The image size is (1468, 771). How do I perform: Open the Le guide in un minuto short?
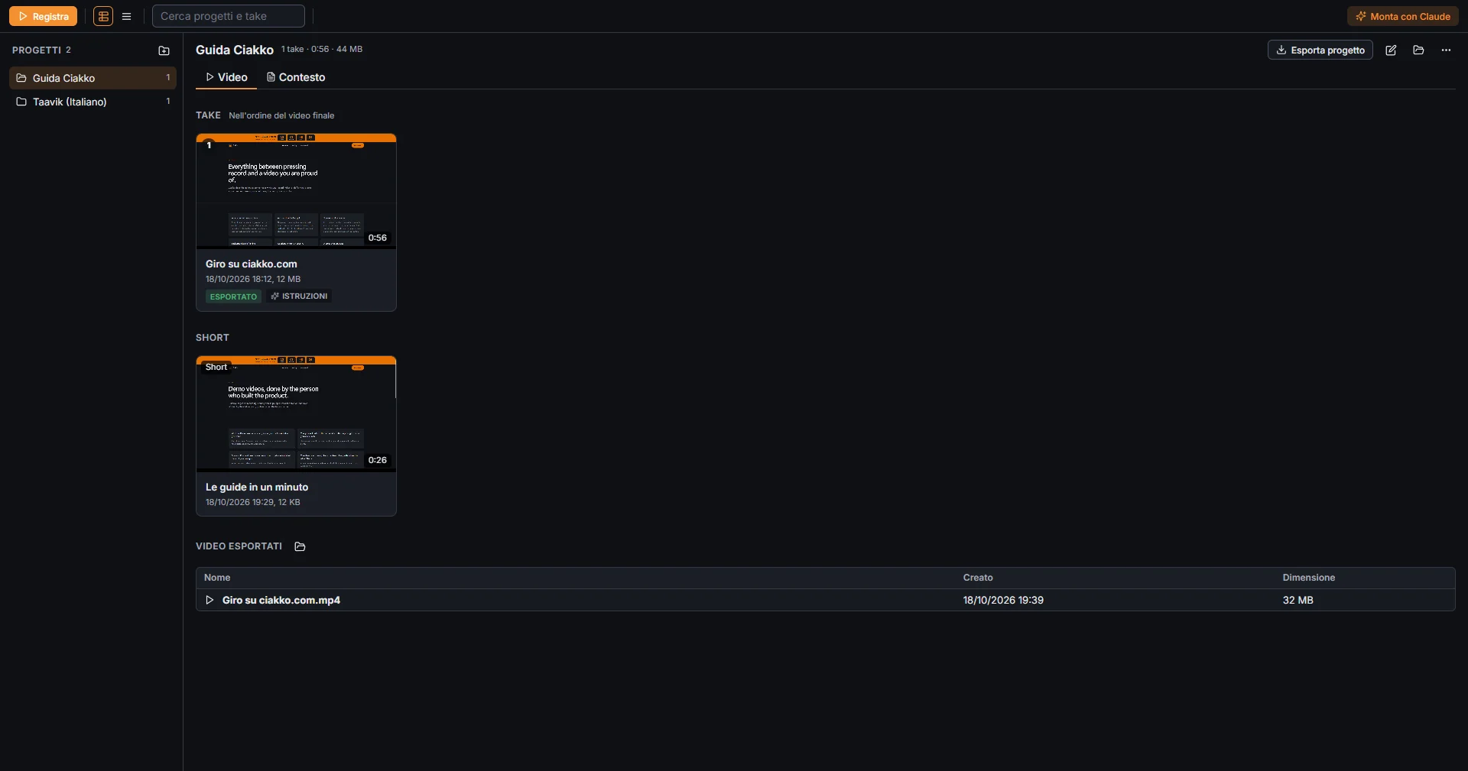coord(296,436)
